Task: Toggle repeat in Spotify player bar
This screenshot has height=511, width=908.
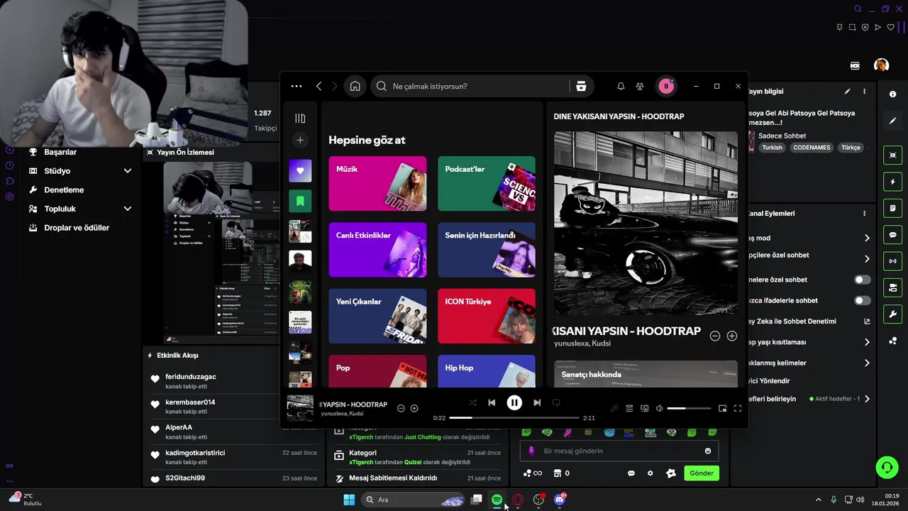Action: pyautogui.click(x=556, y=402)
